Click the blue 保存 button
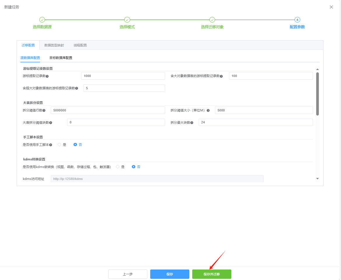 tap(170, 274)
